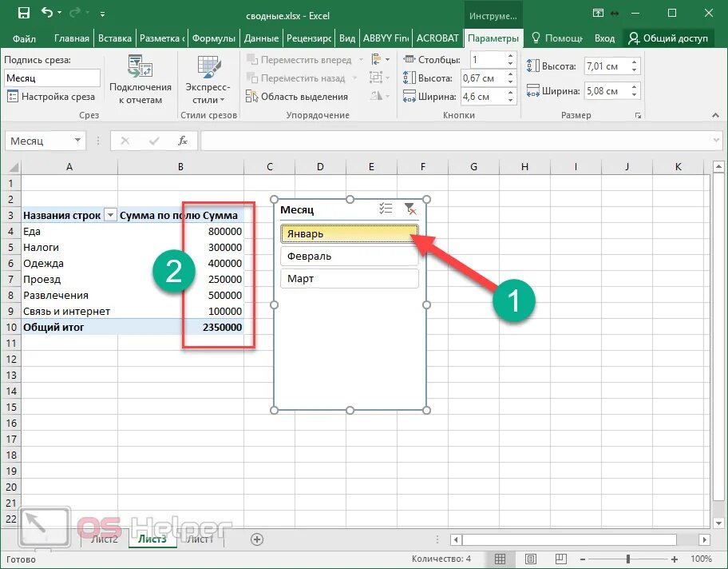Open the Rotate objects dropdown

(x=379, y=96)
